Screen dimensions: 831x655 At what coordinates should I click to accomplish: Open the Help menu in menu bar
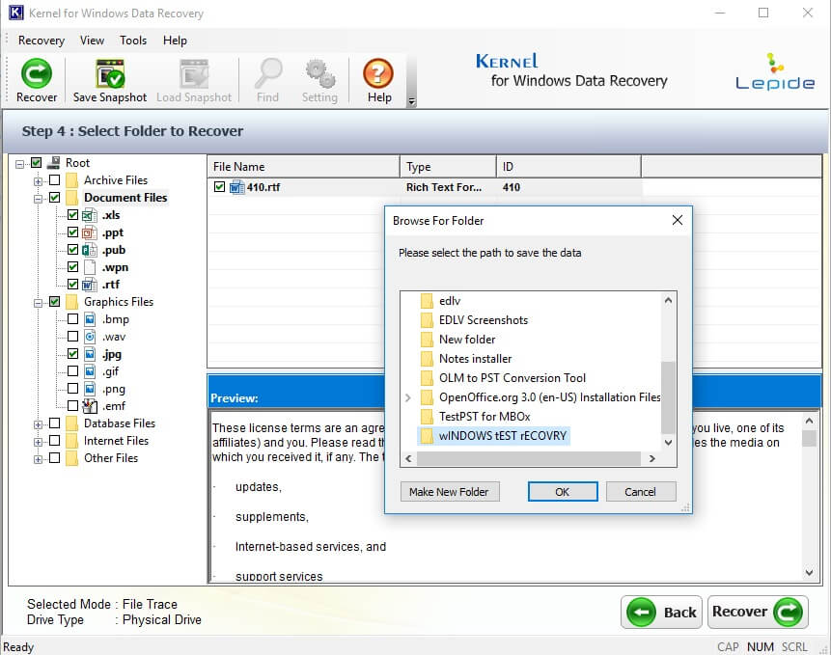[175, 41]
